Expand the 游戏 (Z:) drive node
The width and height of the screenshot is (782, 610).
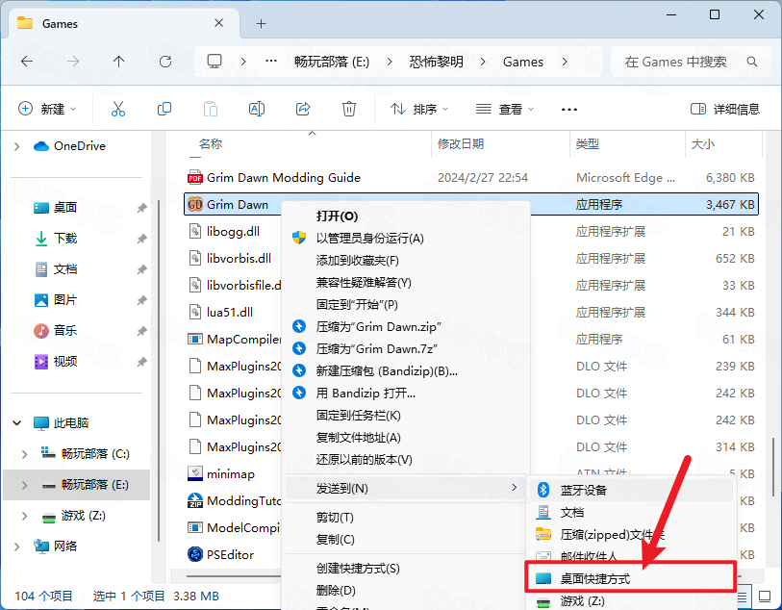(x=24, y=516)
